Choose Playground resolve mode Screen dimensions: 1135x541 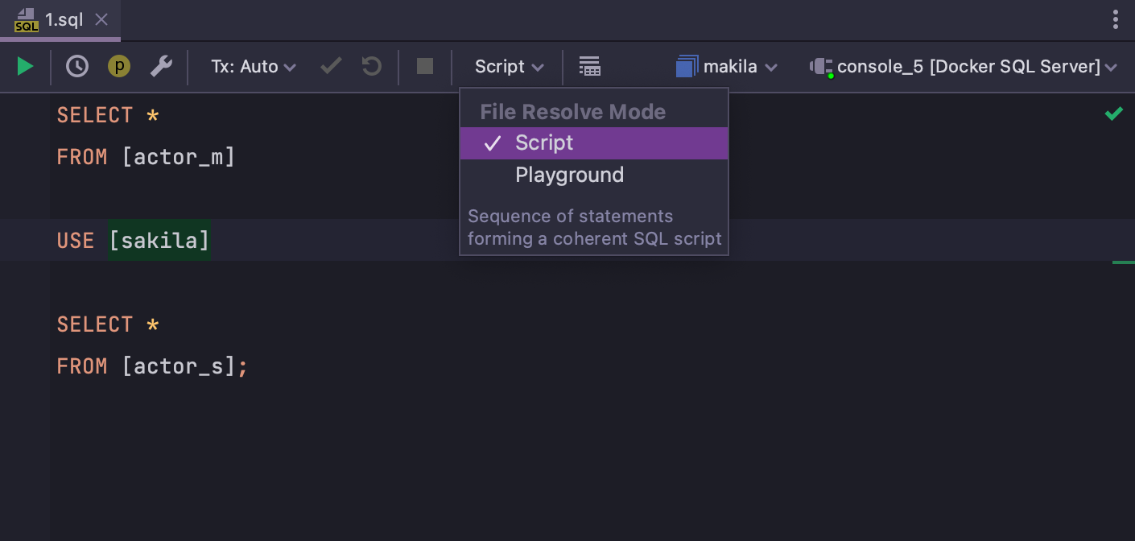click(x=569, y=176)
